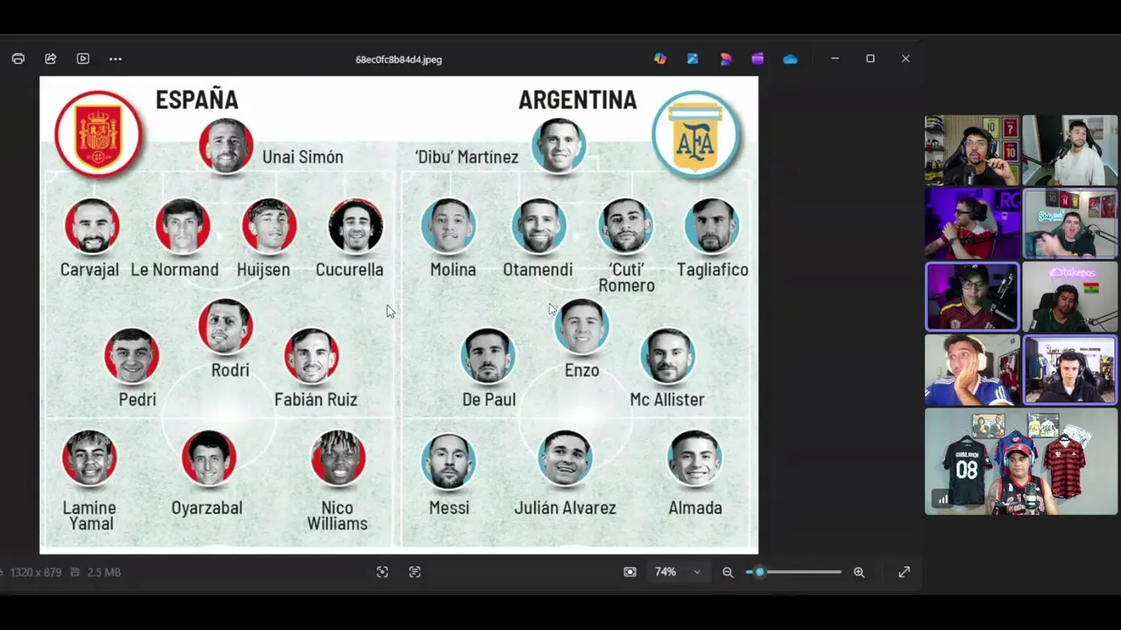This screenshot has height=630, width=1121.
Task: Select the large webcam with hanging jerseys
Action: [1021, 461]
